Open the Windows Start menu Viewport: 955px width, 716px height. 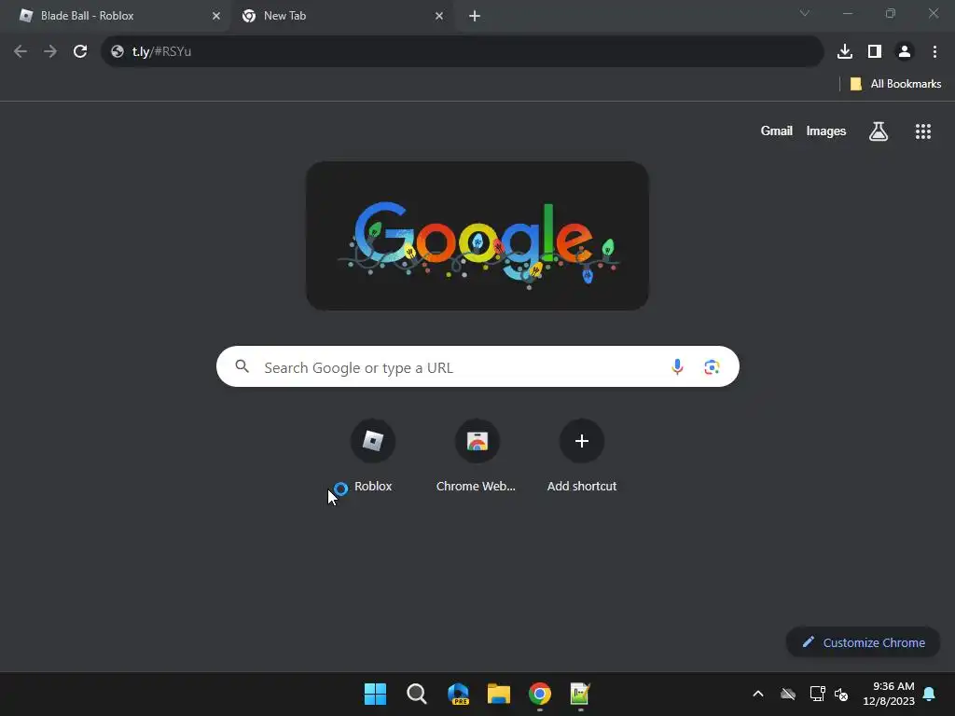pyautogui.click(x=375, y=694)
